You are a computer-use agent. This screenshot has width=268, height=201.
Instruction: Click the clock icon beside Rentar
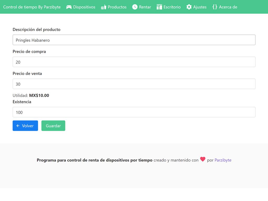(x=135, y=7)
